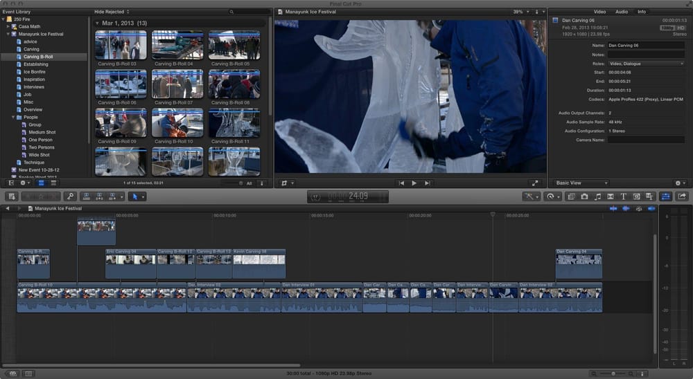Open the keyword editor key icon
Image resolution: width=693 pixels, height=379 pixels.
coord(70,197)
